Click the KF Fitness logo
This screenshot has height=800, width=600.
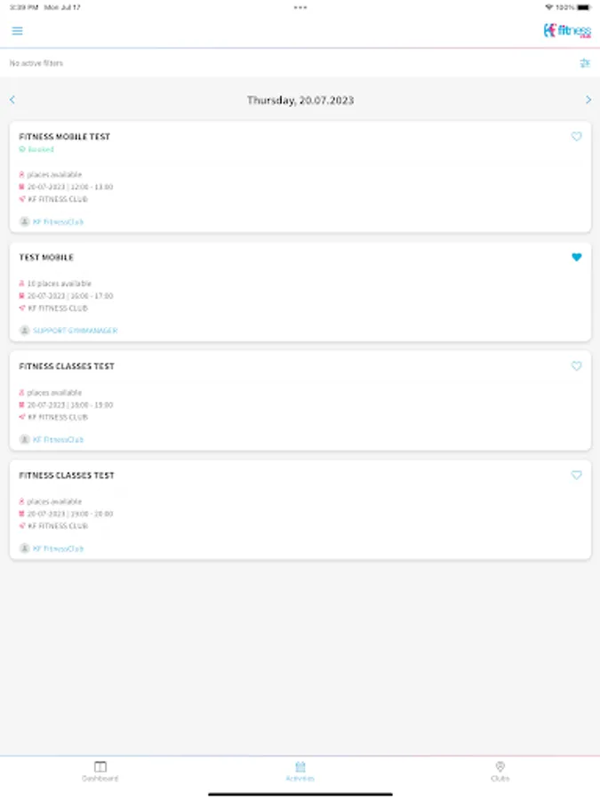click(x=567, y=31)
